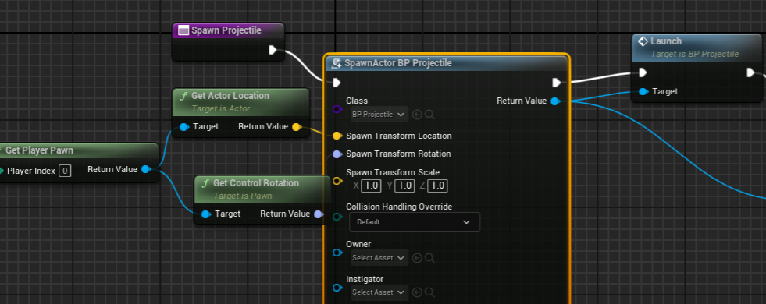Browse to Class asset magnifier icon
Image resolution: width=766 pixels, height=304 pixels.
click(429, 115)
